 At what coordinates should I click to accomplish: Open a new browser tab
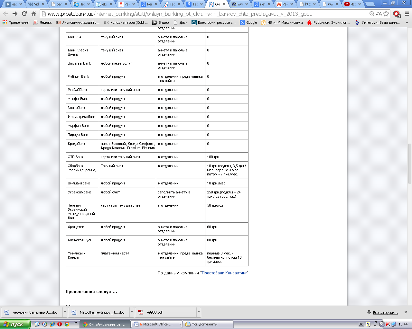pyautogui.click(x=370, y=4)
